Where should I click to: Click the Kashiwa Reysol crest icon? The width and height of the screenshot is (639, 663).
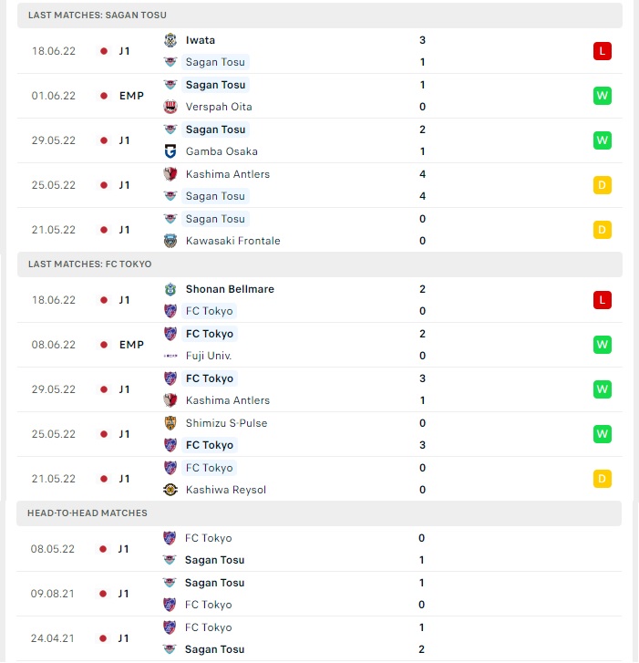[x=170, y=490]
